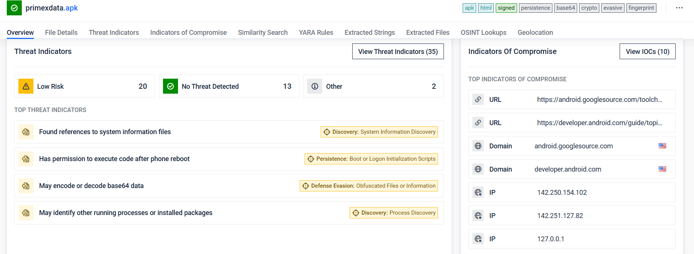Click URL https://developer.android.com/guide/topi…
Screen dimensions: 694x254
(600, 123)
